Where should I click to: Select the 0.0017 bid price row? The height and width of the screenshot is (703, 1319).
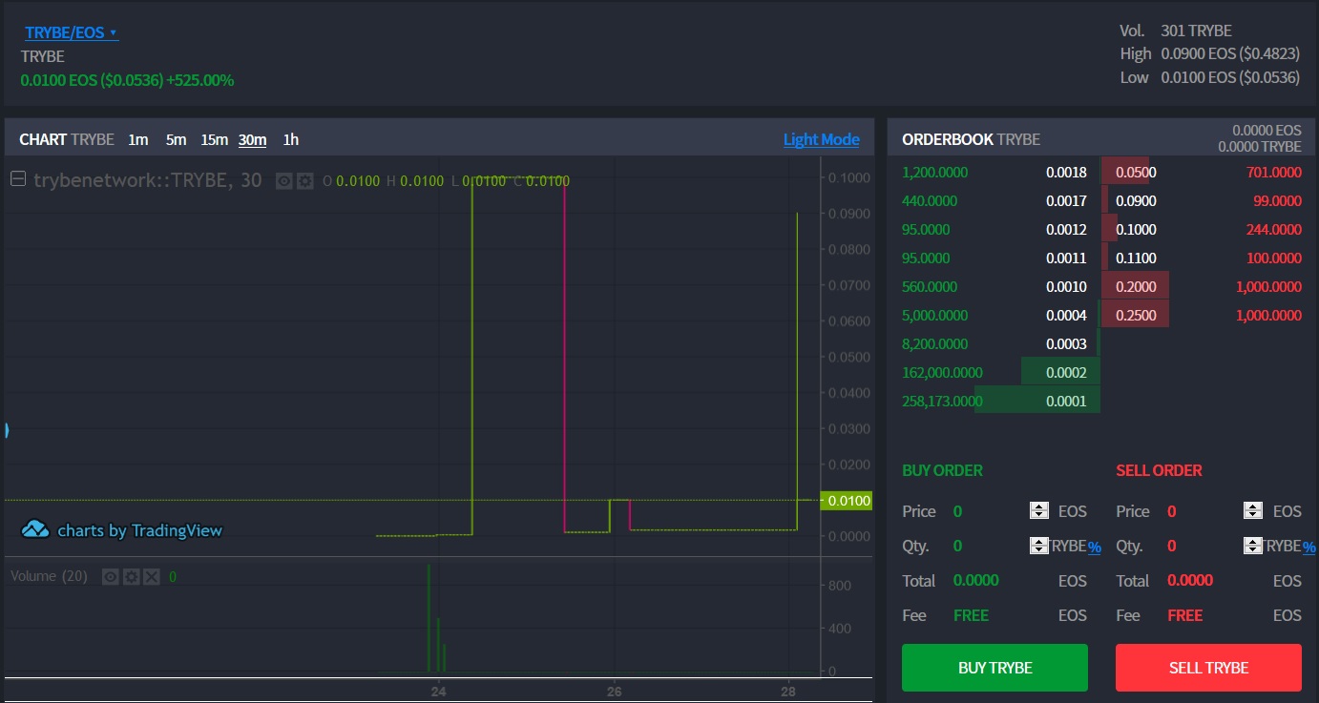coord(994,201)
